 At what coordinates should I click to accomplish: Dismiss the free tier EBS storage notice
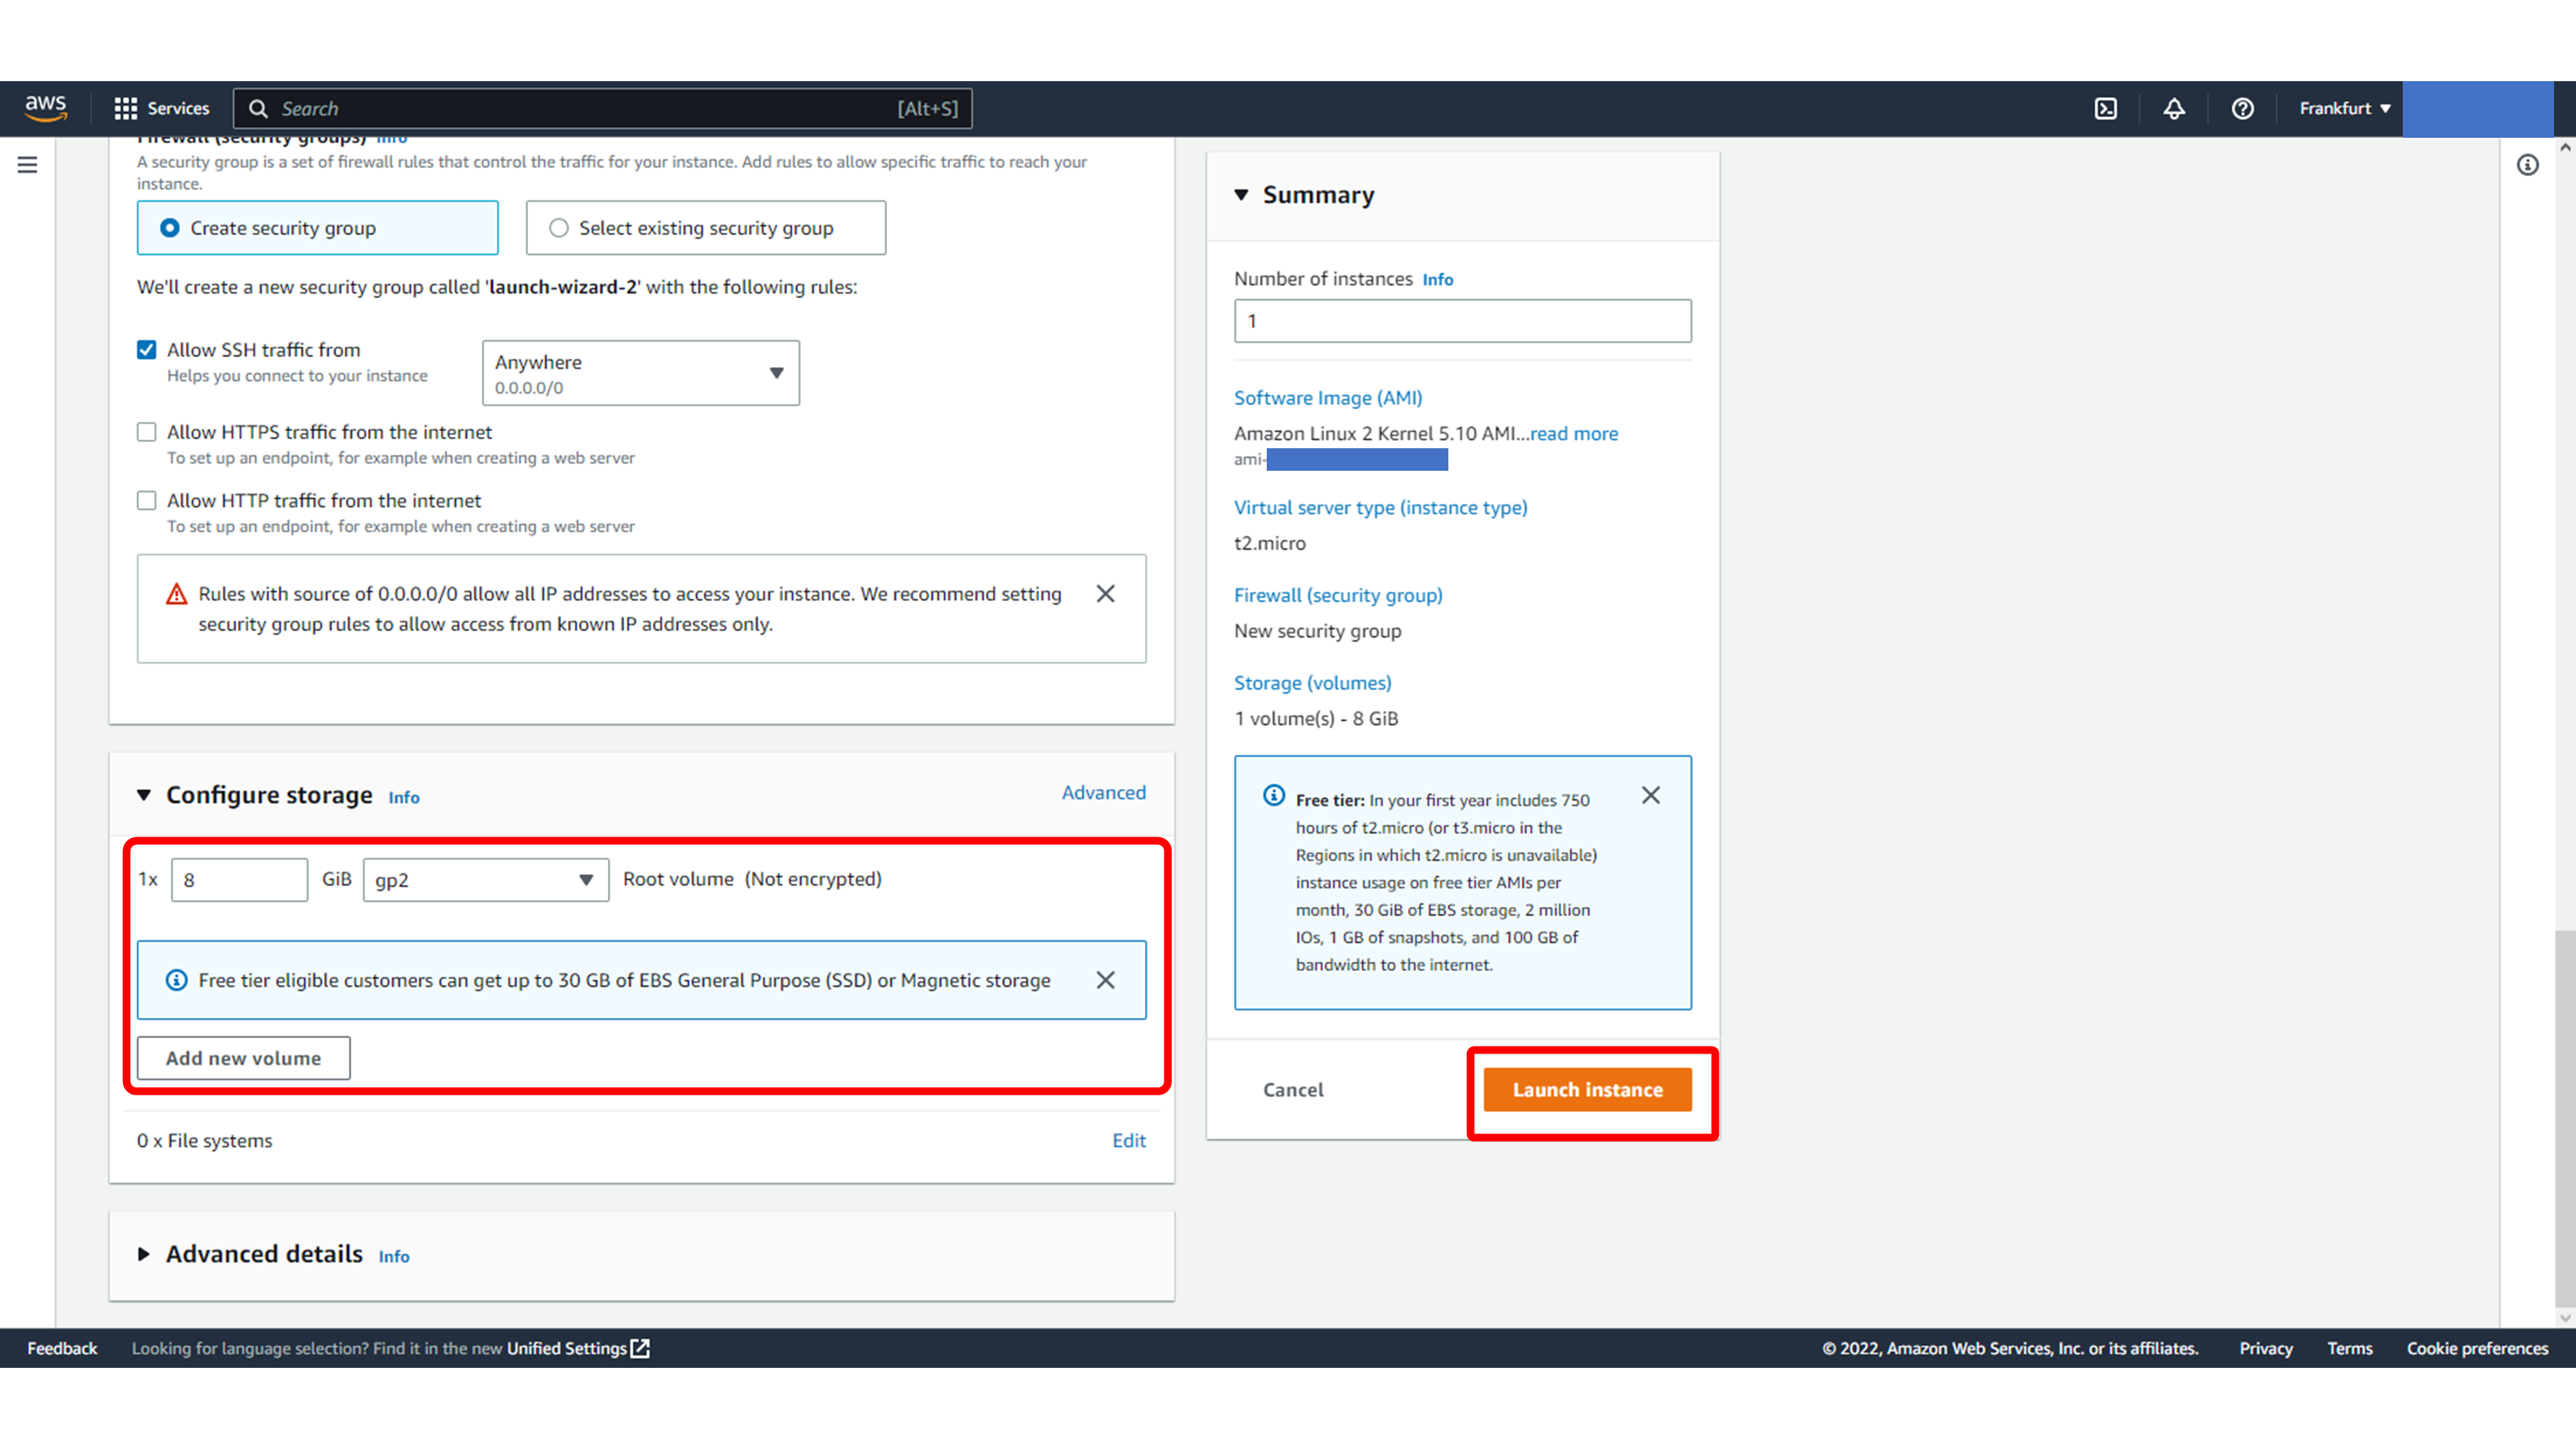[x=1105, y=980]
